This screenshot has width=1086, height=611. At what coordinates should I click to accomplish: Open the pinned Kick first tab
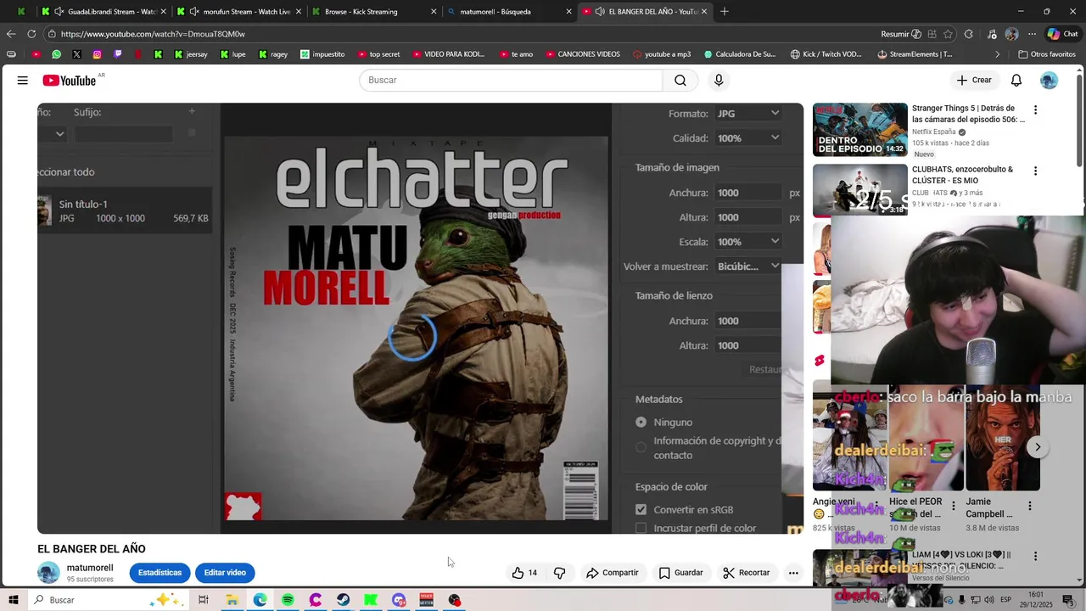[x=21, y=12]
